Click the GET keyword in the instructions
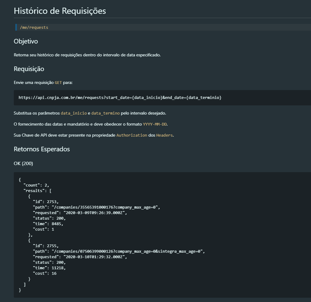 [58, 82]
